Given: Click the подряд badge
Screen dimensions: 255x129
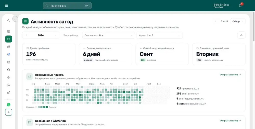Looking at the screenshot, I should 88,60.
